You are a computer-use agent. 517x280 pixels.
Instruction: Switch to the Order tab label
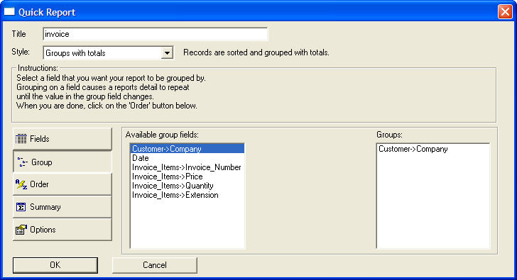click(x=39, y=184)
